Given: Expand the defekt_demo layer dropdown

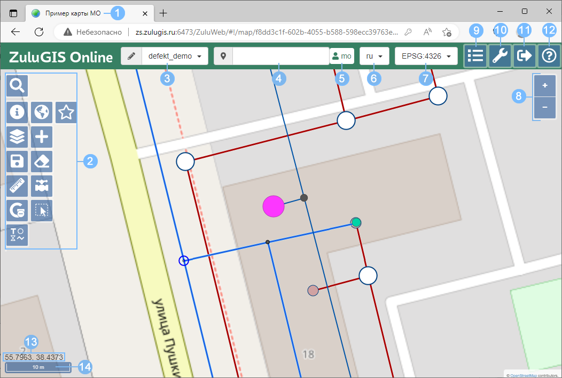Looking at the screenshot, I should (x=175, y=56).
